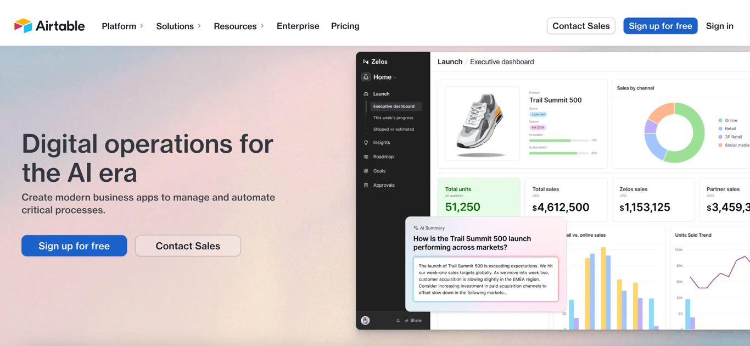Click the user avatar in the sidebar footer
This screenshot has width=750, height=346.
tap(366, 321)
